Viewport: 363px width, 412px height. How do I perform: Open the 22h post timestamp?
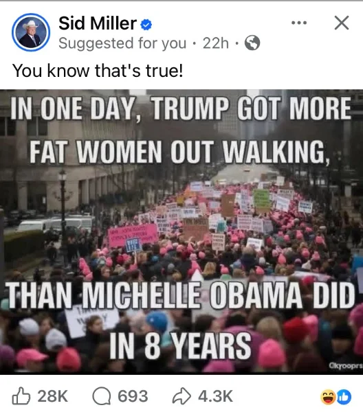point(215,43)
